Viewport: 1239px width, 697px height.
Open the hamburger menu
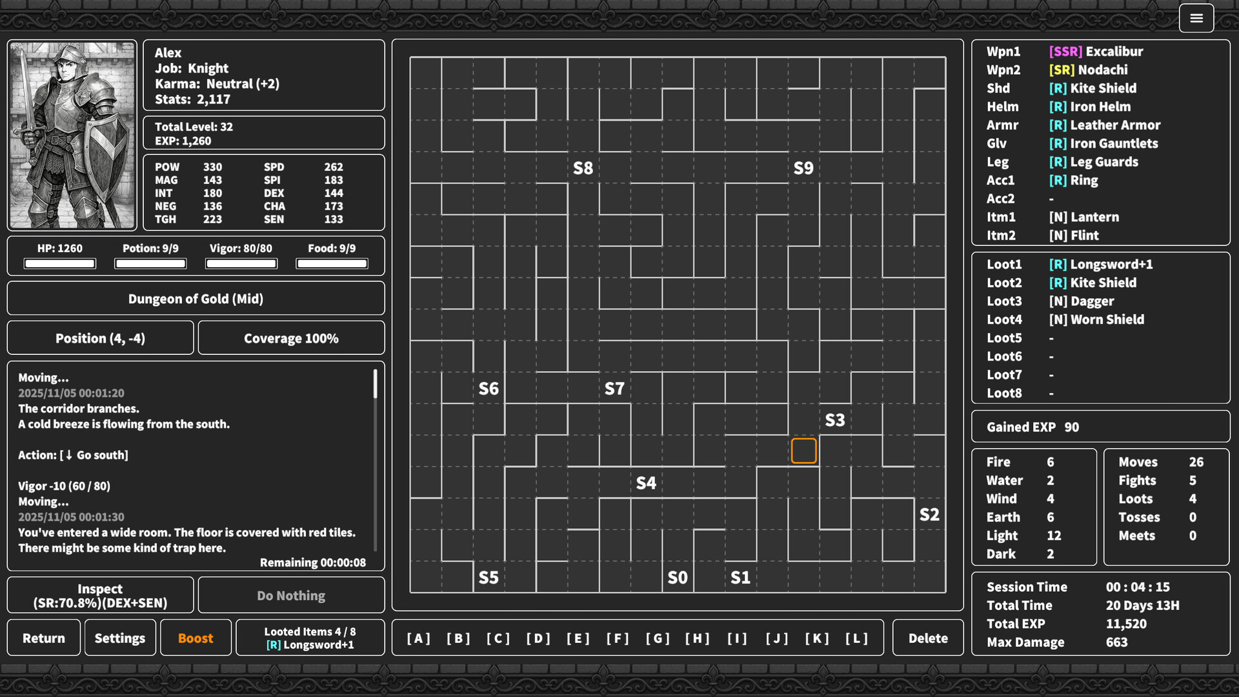[1197, 17]
